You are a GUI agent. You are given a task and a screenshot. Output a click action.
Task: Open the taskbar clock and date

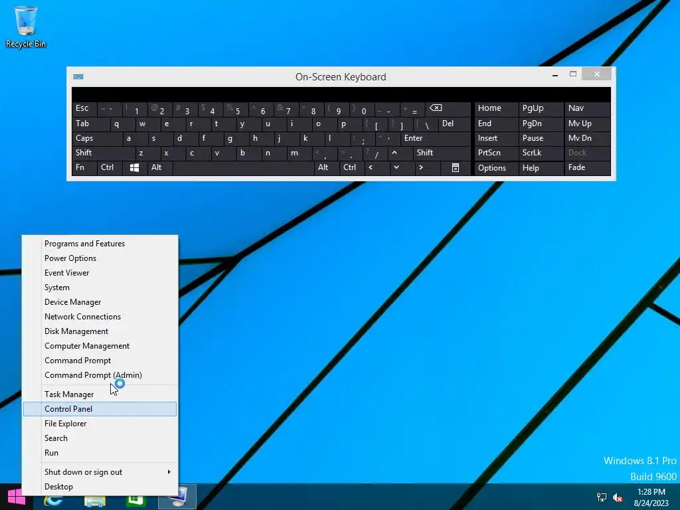651,497
